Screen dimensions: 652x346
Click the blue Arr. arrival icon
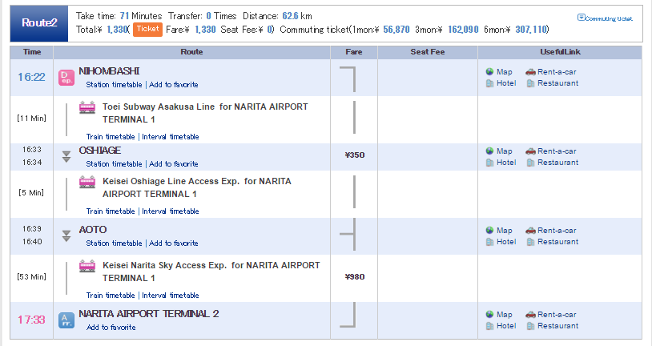66,320
